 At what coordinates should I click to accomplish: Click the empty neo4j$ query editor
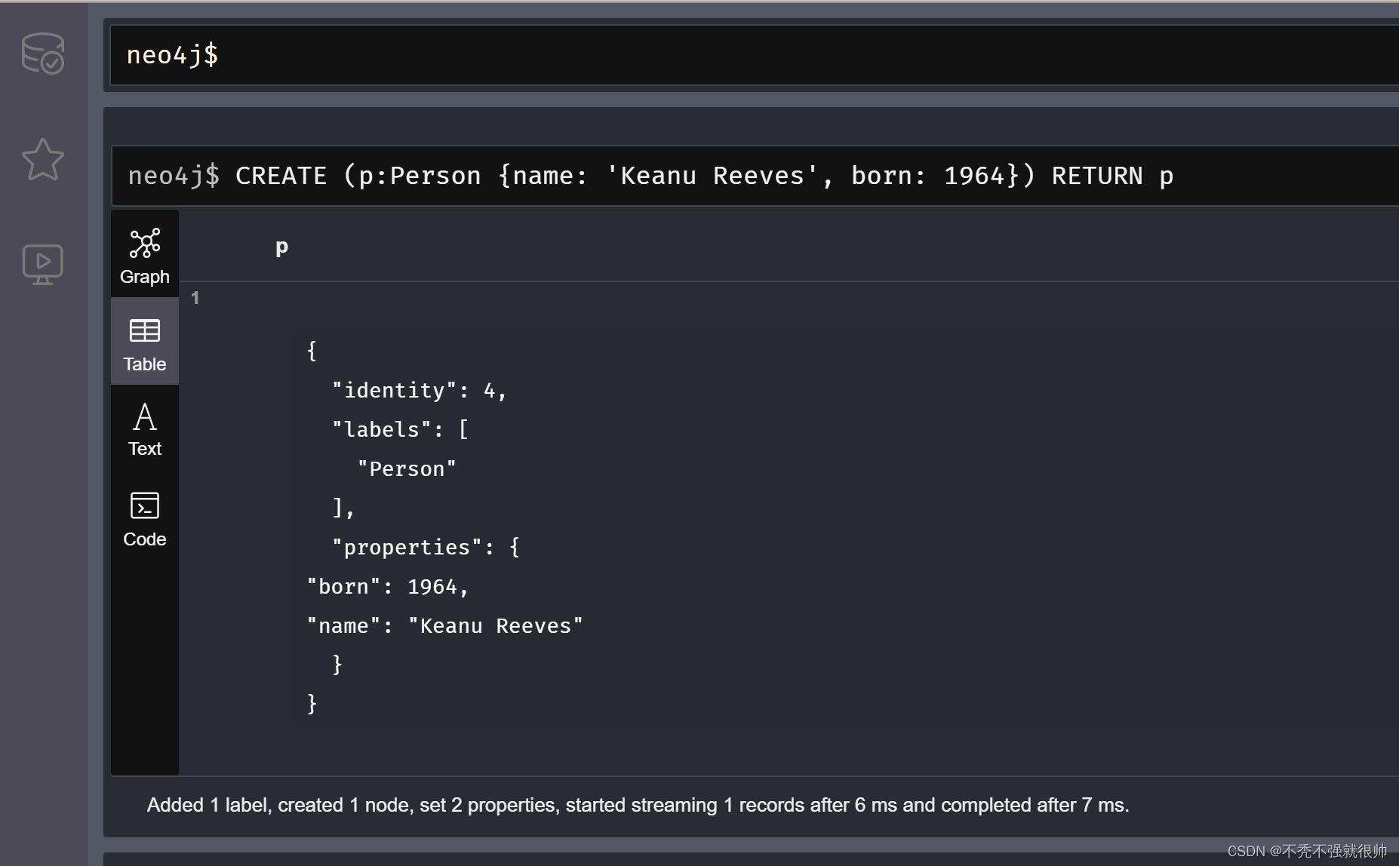[x=755, y=55]
